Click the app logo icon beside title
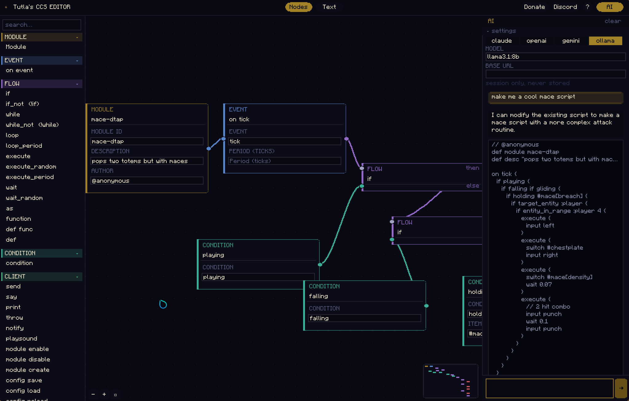Image resolution: width=629 pixels, height=401 pixels. 6,7
